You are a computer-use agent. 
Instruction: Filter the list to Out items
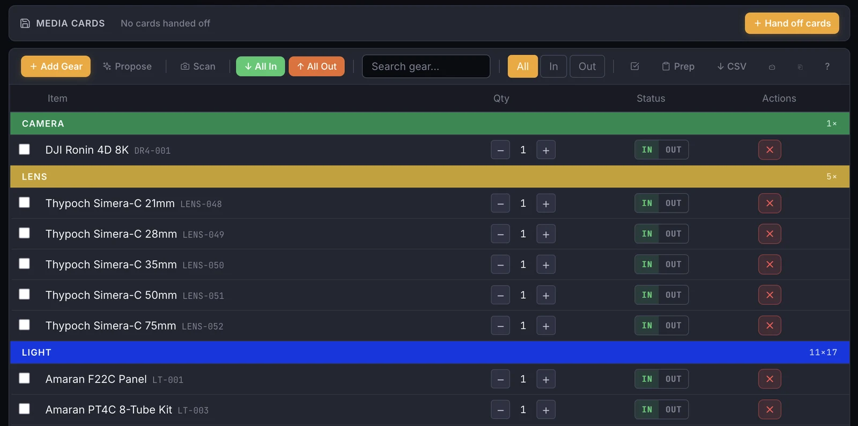point(587,67)
